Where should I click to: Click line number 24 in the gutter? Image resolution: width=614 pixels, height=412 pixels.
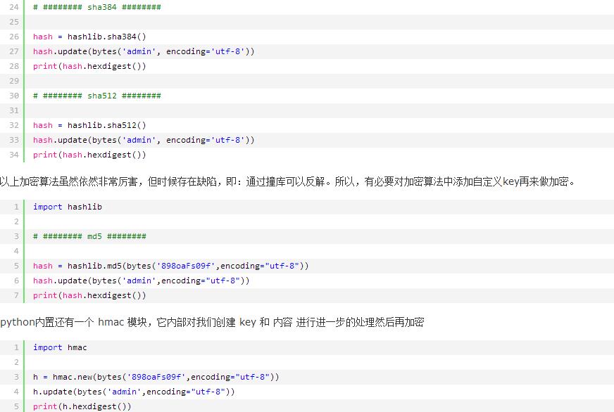13,7
